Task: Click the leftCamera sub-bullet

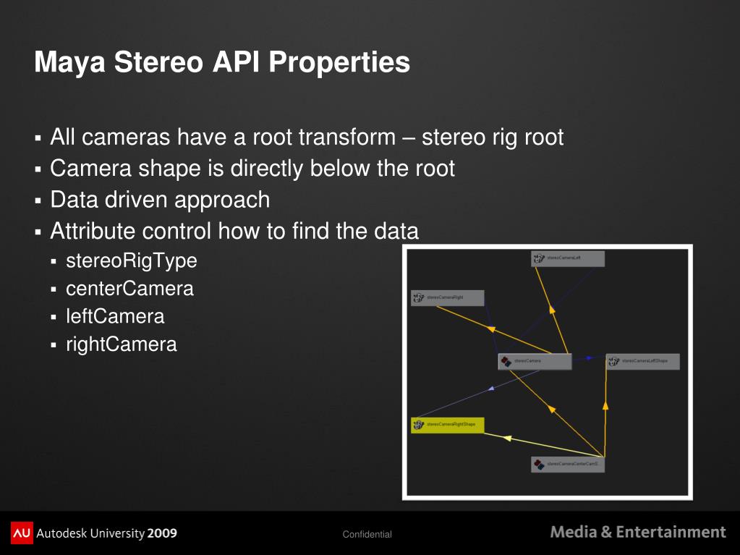Action: point(115,317)
